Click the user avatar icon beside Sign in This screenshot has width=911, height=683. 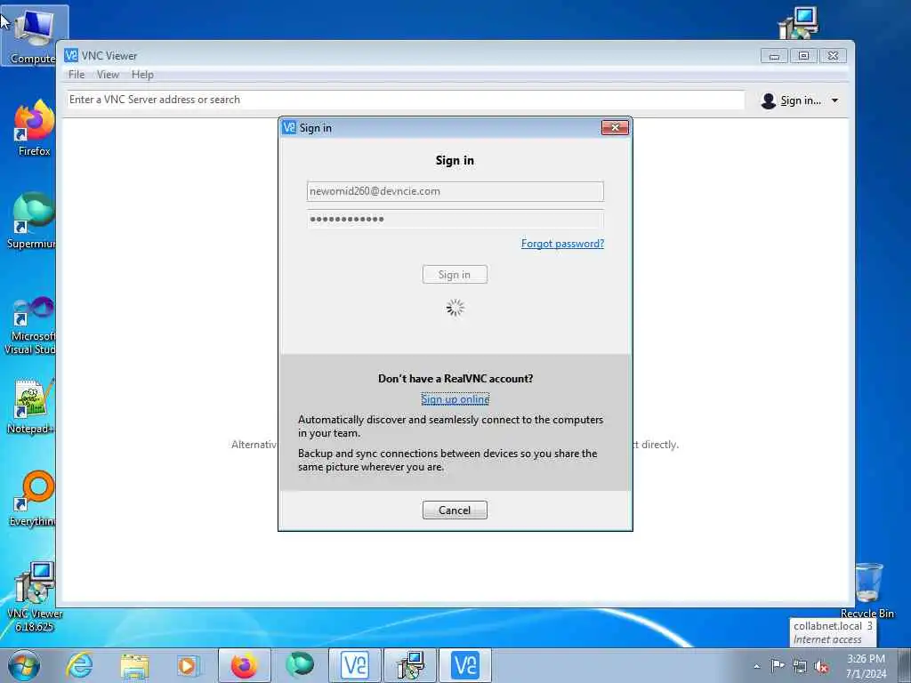[x=768, y=100]
